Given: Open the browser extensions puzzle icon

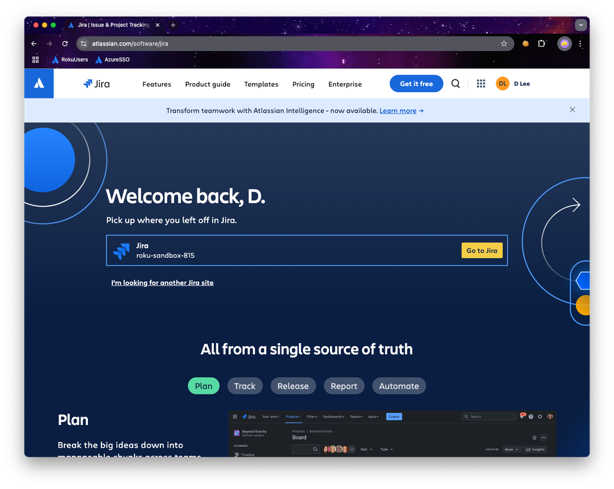Looking at the screenshot, I should point(541,44).
